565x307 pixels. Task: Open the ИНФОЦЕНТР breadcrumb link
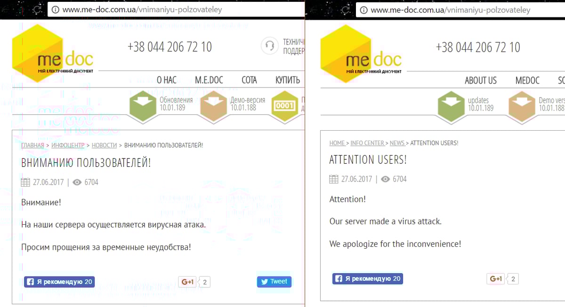(x=68, y=145)
